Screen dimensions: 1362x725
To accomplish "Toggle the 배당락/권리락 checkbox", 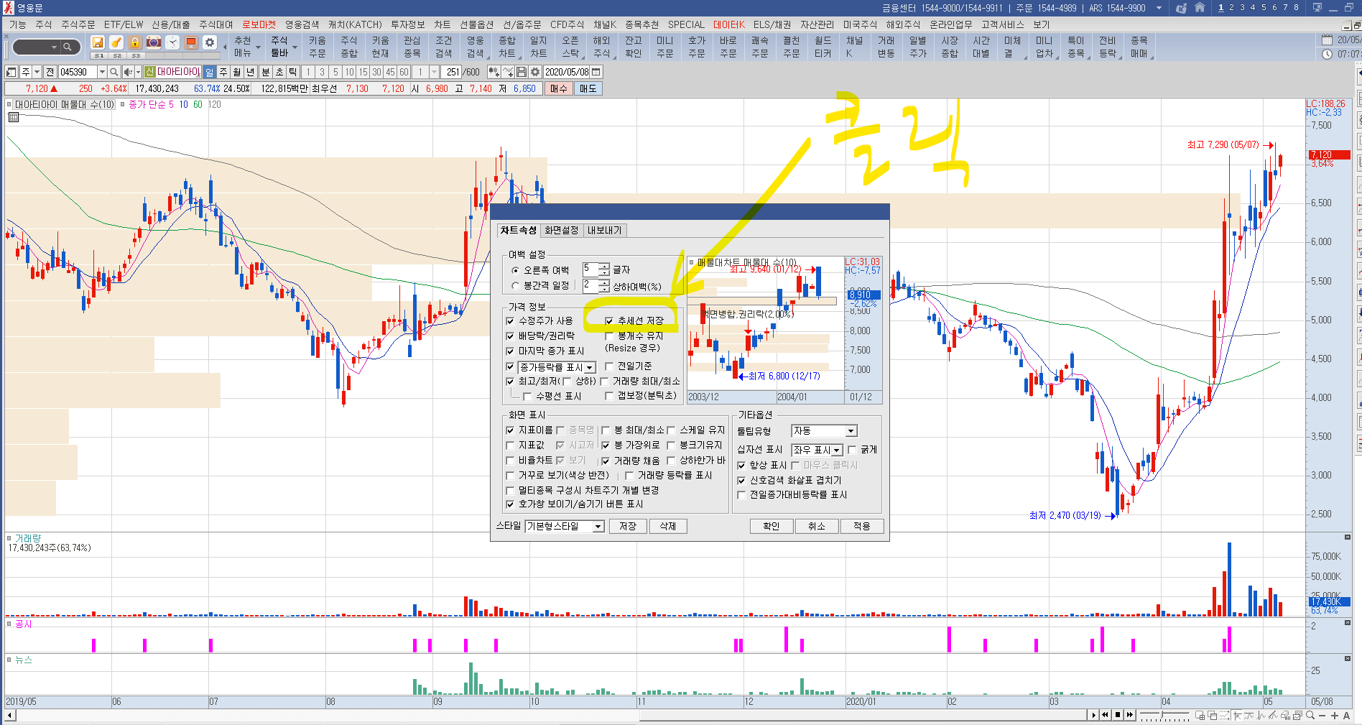I will [510, 336].
